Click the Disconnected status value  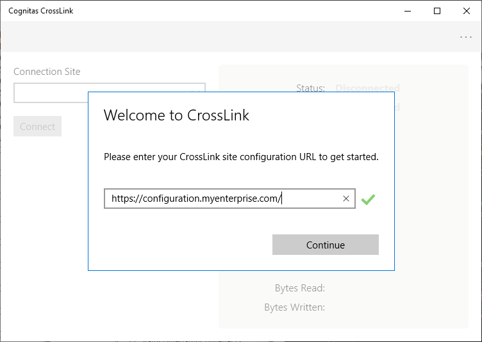pos(367,88)
